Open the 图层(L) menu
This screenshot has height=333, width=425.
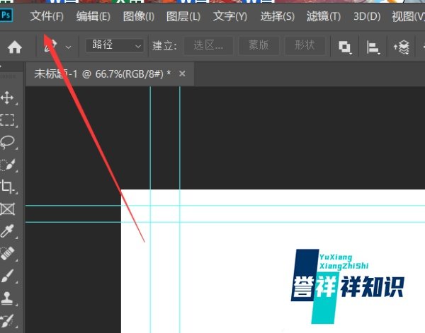[183, 16]
